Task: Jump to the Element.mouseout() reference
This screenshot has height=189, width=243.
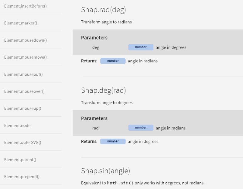Action: point(23,74)
